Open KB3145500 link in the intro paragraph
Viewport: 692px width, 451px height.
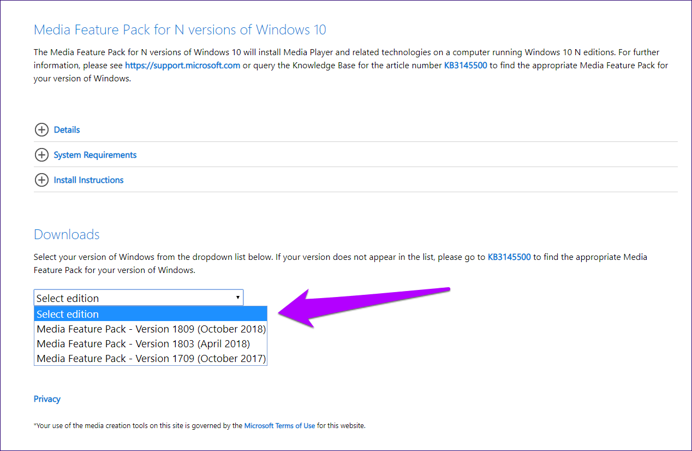(x=466, y=66)
